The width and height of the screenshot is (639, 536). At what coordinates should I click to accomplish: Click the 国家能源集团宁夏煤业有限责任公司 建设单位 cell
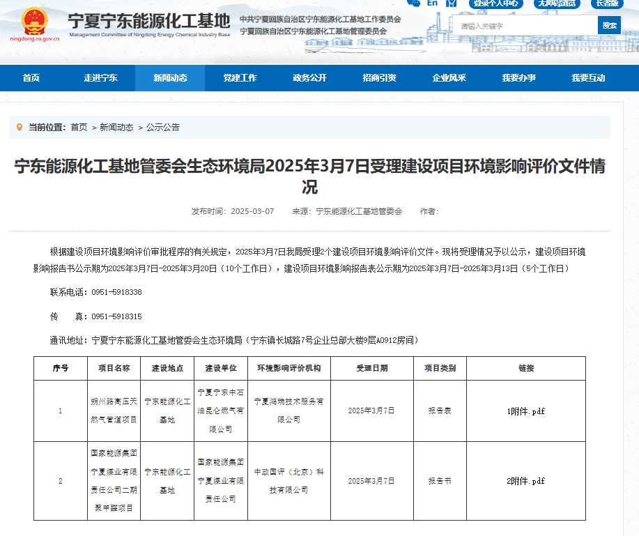coord(221,481)
